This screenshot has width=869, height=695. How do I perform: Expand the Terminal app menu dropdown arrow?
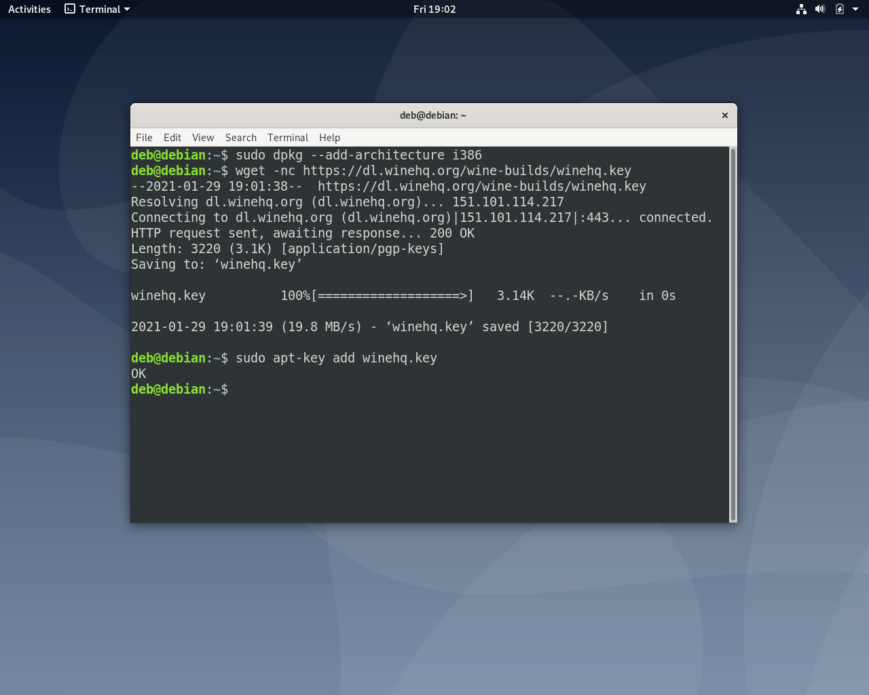[x=127, y=10]
